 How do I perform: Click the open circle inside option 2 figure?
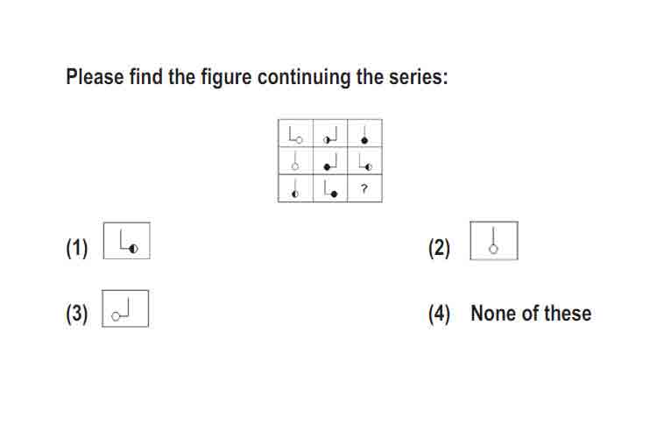(x=493, y=250)
